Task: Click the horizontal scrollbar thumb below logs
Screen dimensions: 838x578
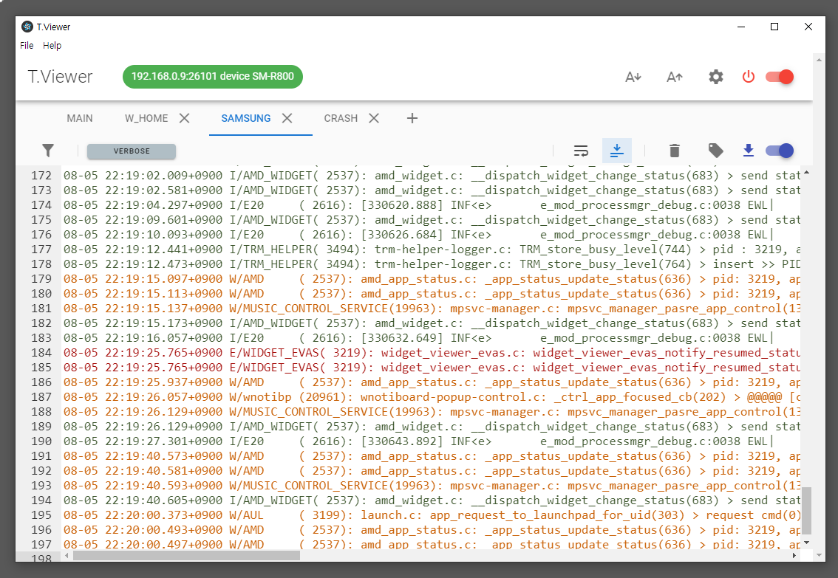Action: tap(186, 556)
